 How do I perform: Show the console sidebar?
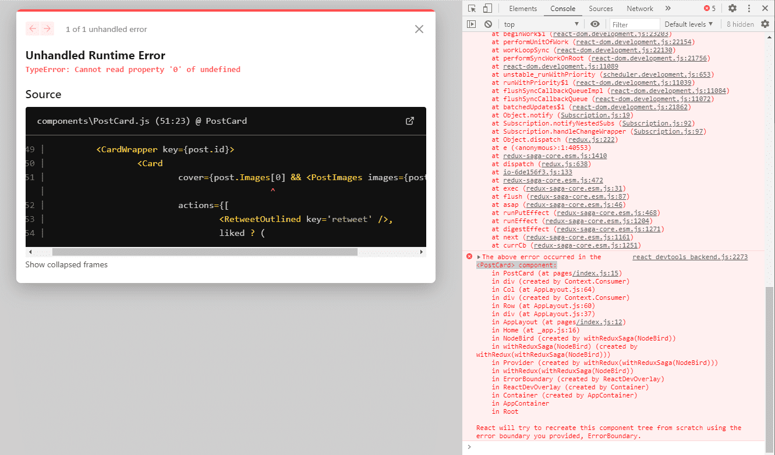click(x=472, y=24)
